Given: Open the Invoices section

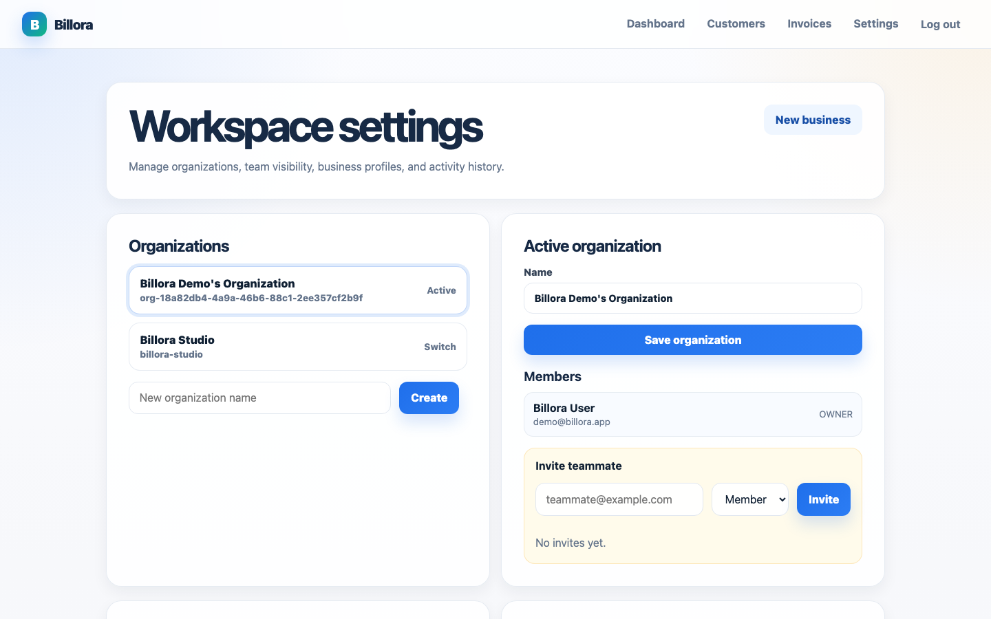Looking at the screenshot, I should pos(809,23).
